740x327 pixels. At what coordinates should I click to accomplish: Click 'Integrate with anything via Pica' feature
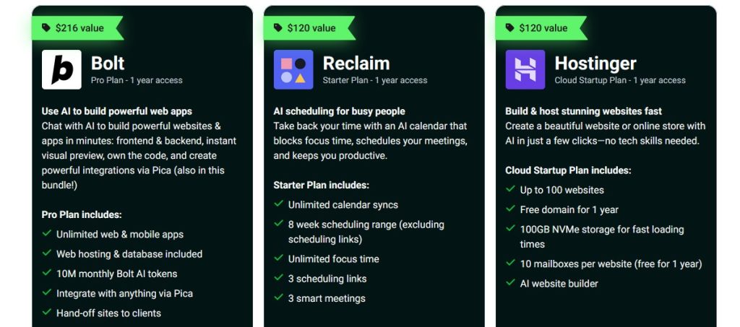pyautogui.click(x=124, y=293)
